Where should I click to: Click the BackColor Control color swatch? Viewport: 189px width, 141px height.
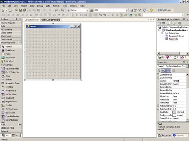click(174, 112)
